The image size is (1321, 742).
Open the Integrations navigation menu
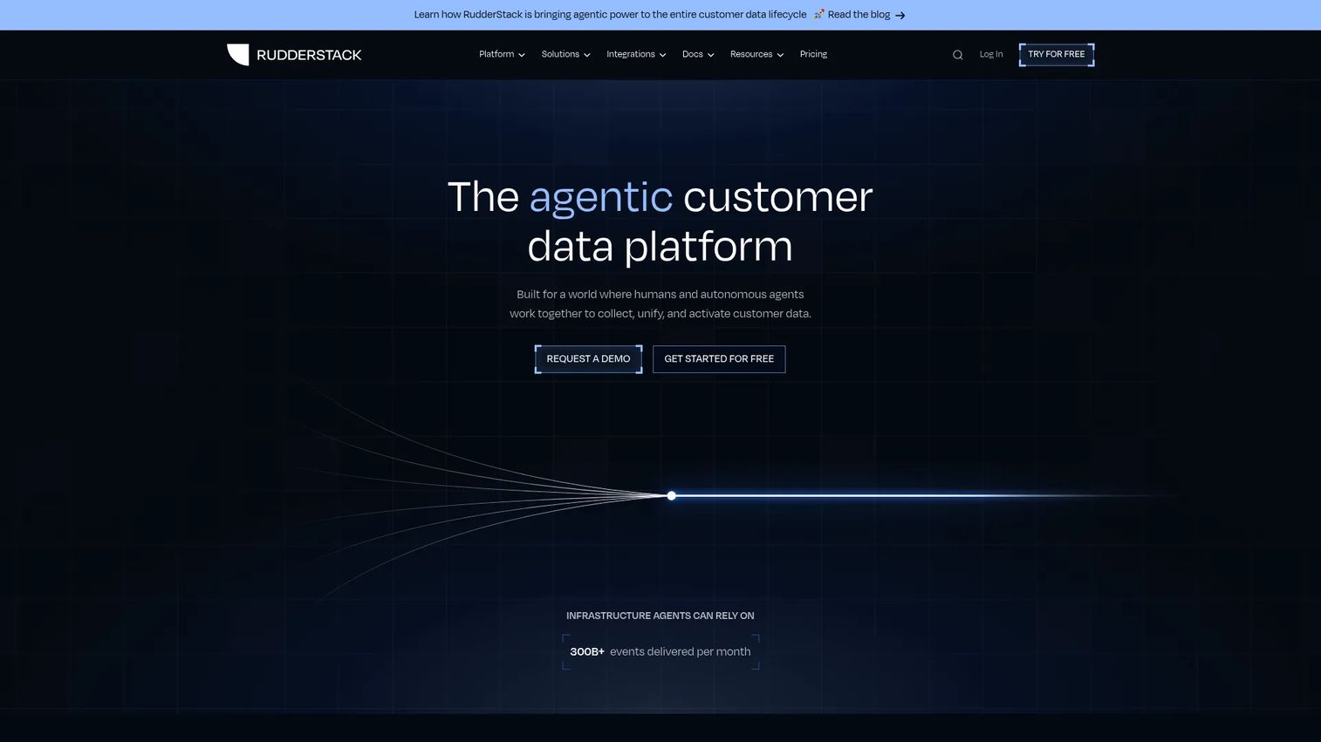click(636, 54)
